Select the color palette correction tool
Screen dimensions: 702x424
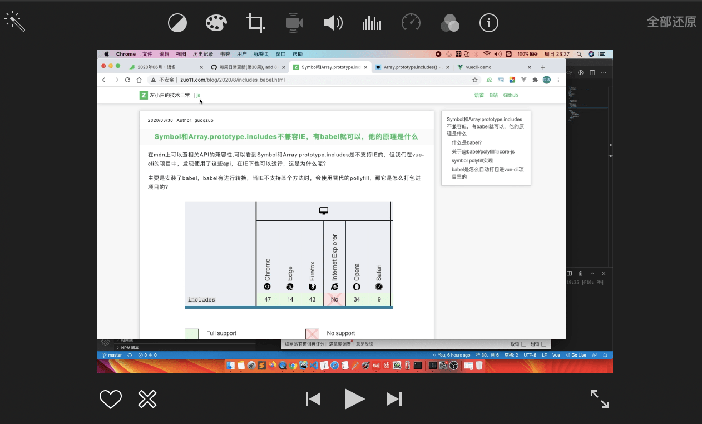point(216,23)
